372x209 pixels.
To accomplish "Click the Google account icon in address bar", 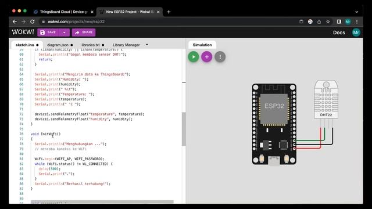I will pyautogui.click(x=310, y=21).
